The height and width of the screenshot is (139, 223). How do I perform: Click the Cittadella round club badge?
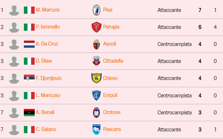point(97,61)
